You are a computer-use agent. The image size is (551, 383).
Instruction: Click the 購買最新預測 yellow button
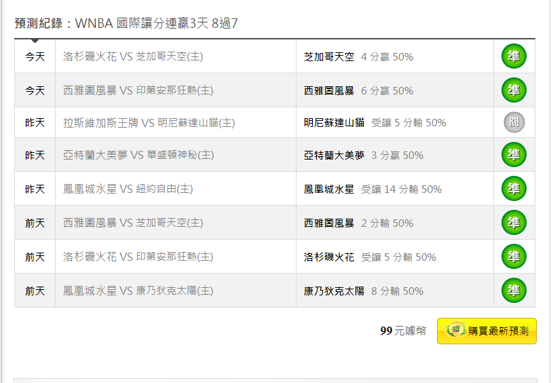487,331
